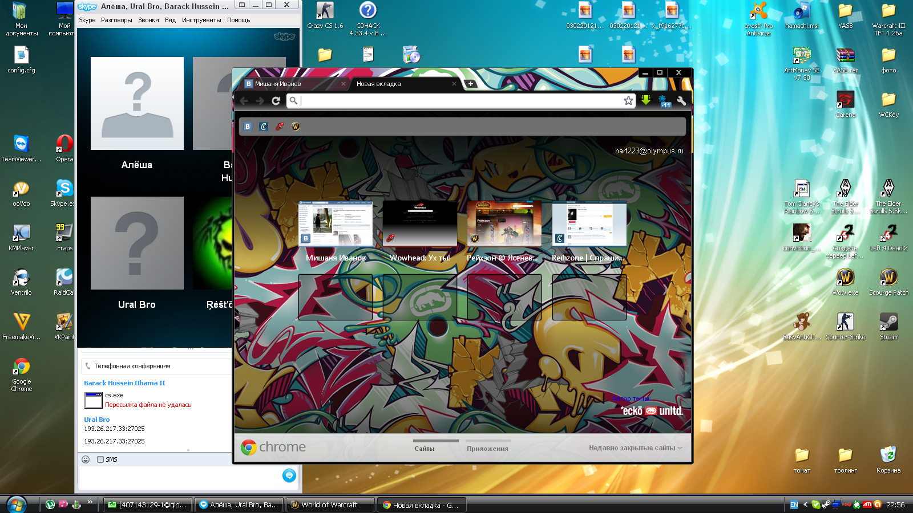Screen dimensions: 913x513
Task: Open the TeamViewer desktop shortcut
Action: 21,149
